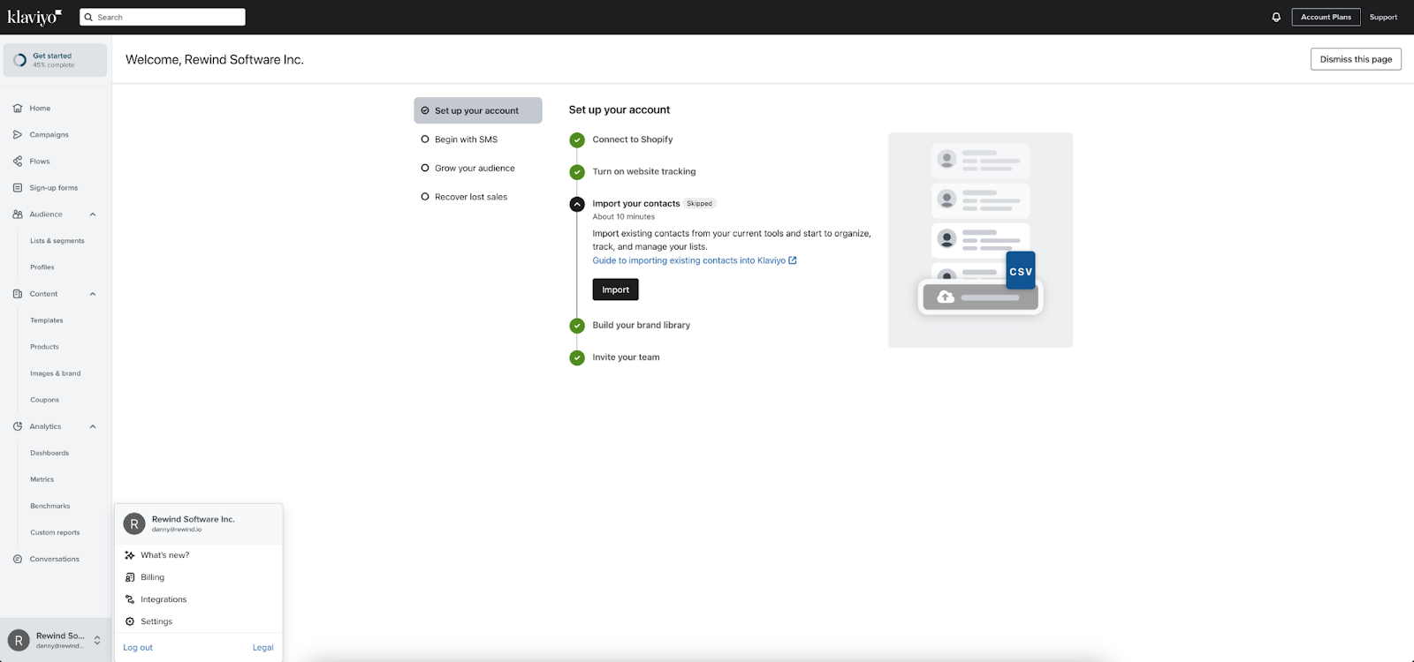
Task: Click About 10 minutes text
Action: pos(624,216)
